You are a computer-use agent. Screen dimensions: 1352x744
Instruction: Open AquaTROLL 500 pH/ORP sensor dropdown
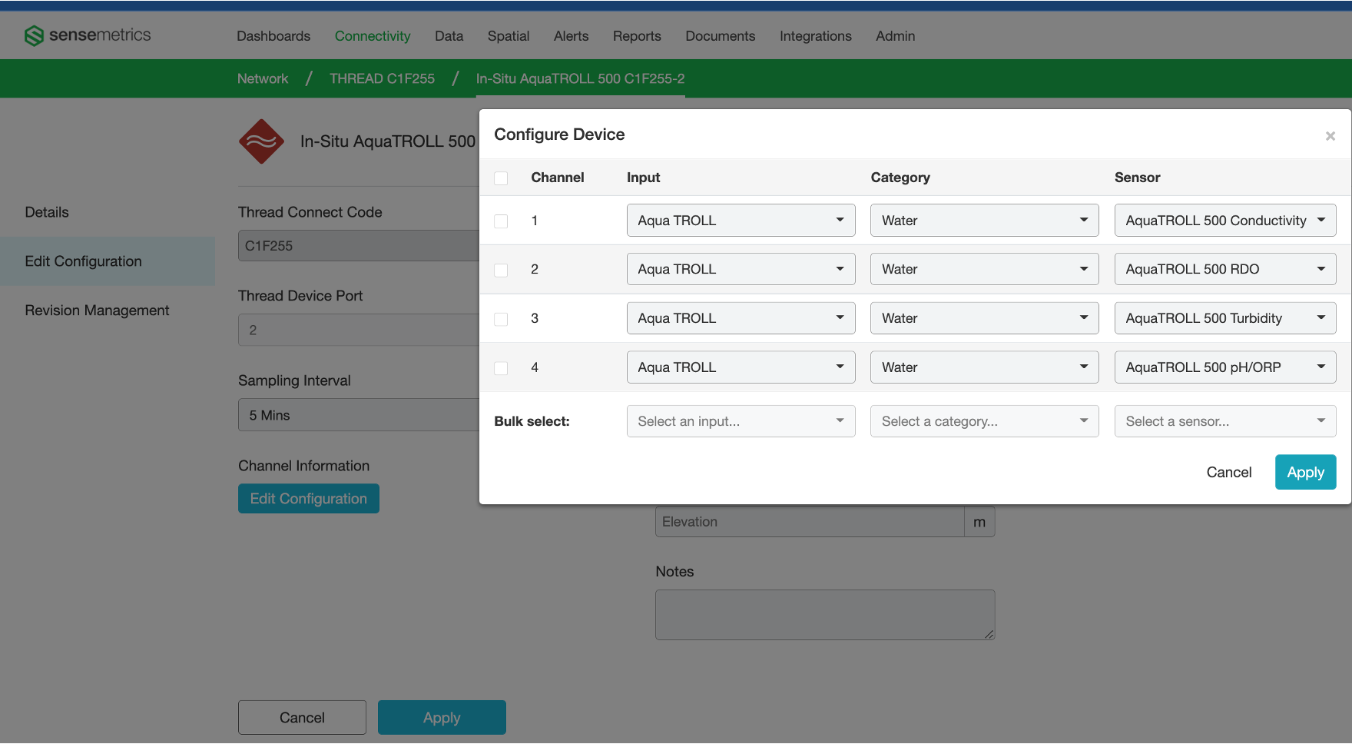(1225, 367)
